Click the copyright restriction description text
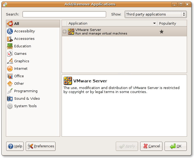Screen dimensions: 194x158 coord(121,90)
